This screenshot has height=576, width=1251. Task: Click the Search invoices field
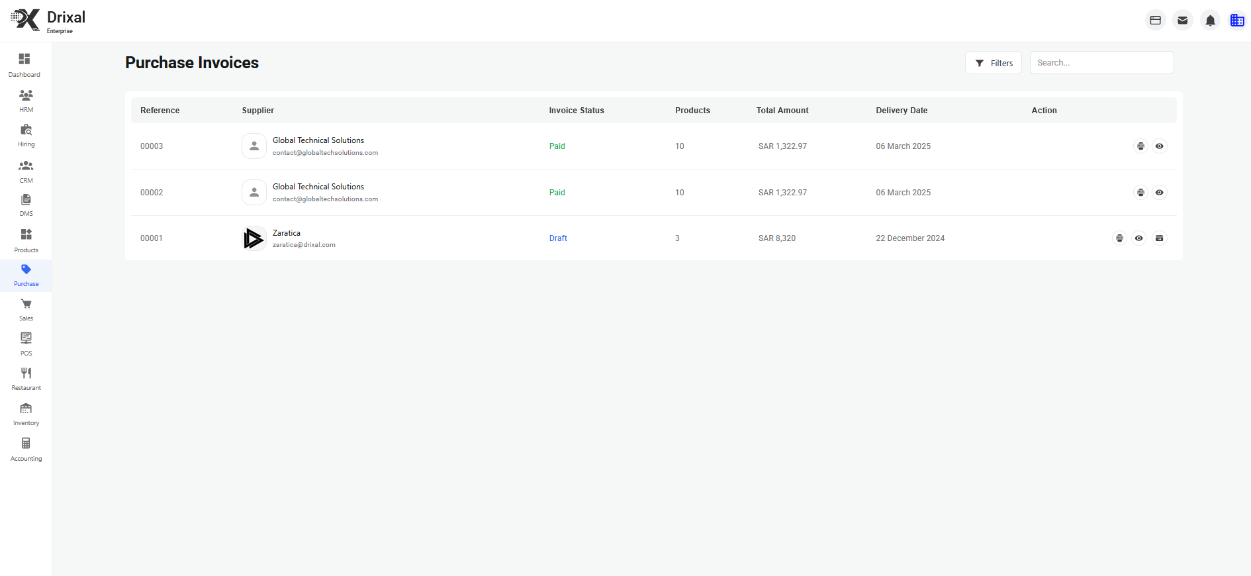tap(1101, 63)
